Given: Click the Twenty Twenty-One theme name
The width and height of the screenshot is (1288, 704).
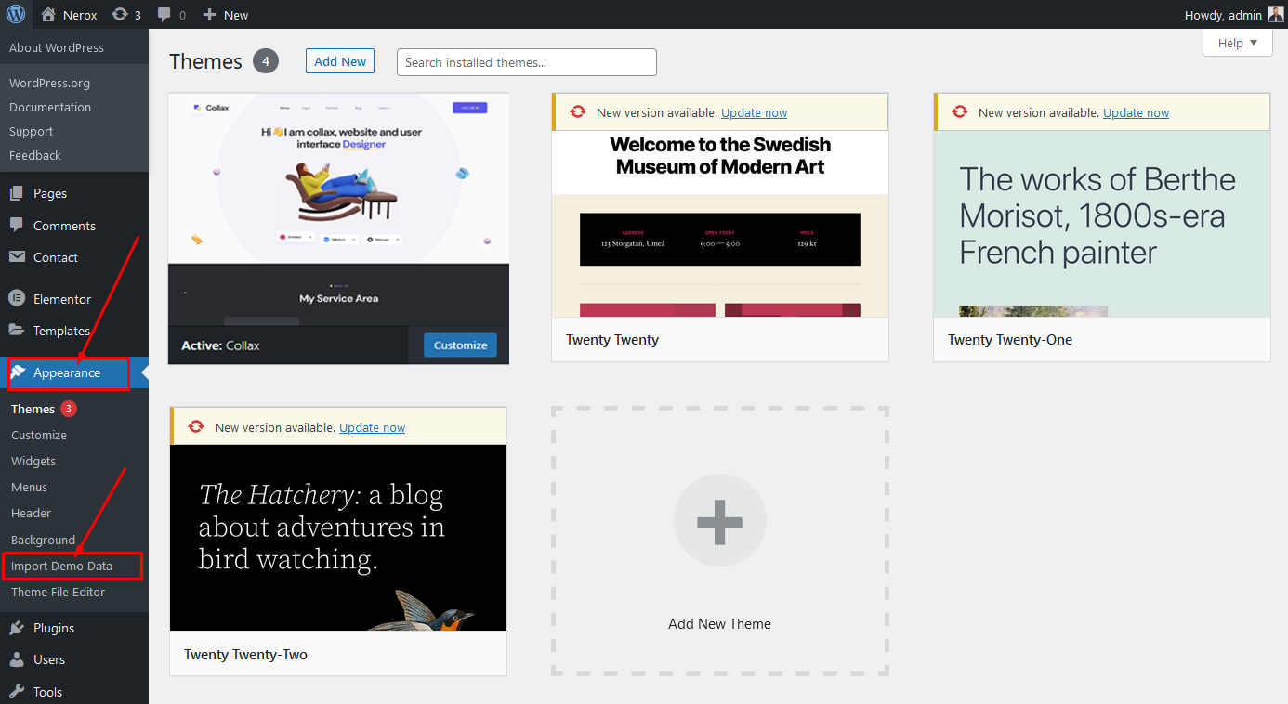Looking at the screenshot, I should coord(1010,340).
